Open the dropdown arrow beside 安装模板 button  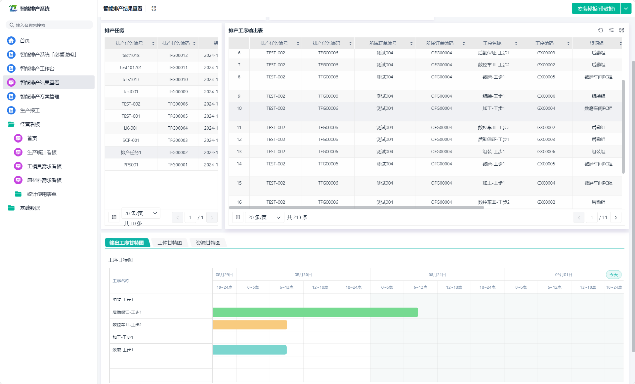626,9
